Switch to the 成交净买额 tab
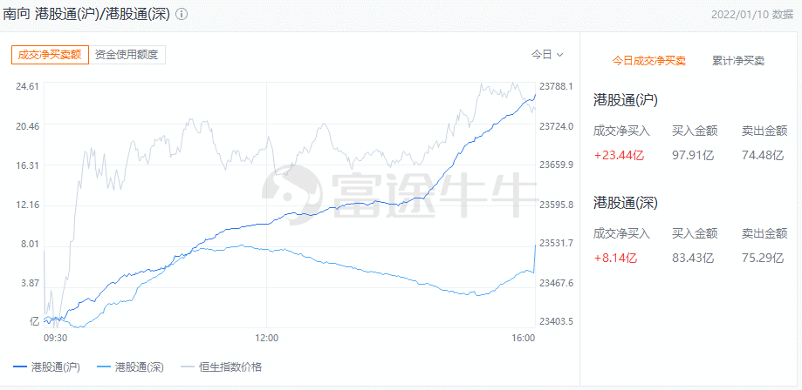The height and width of the screenshot is (390, 802). point(50,54)
